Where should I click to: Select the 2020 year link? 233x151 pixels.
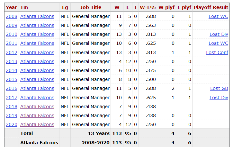[12, 125]
